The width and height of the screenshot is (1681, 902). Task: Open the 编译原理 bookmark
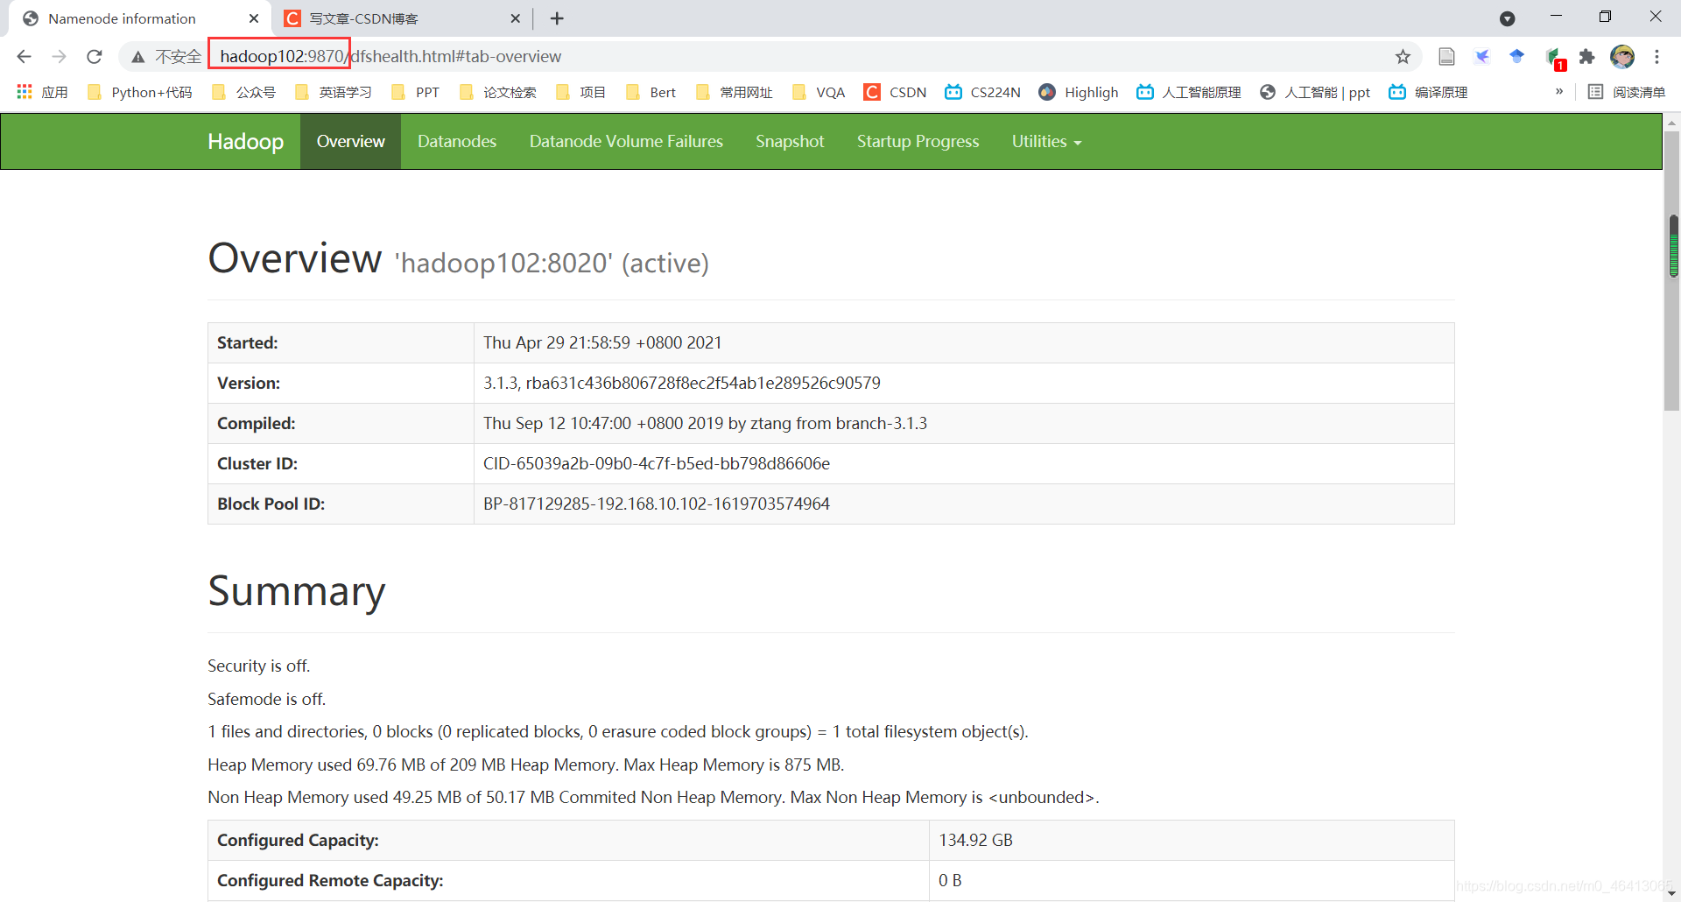click(x=1429, y=92)
